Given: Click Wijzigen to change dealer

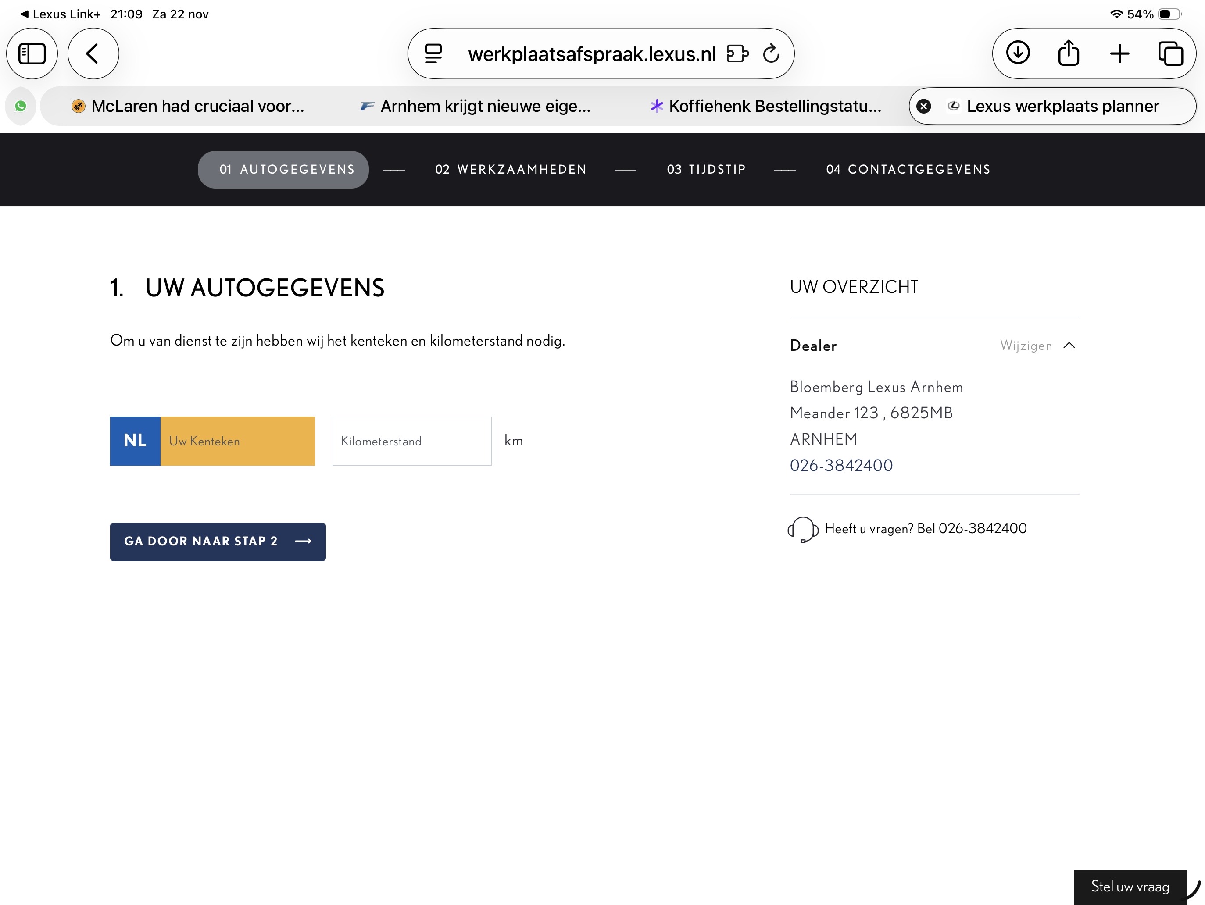Looking at the screenshot, I should tap(1026, 346).
